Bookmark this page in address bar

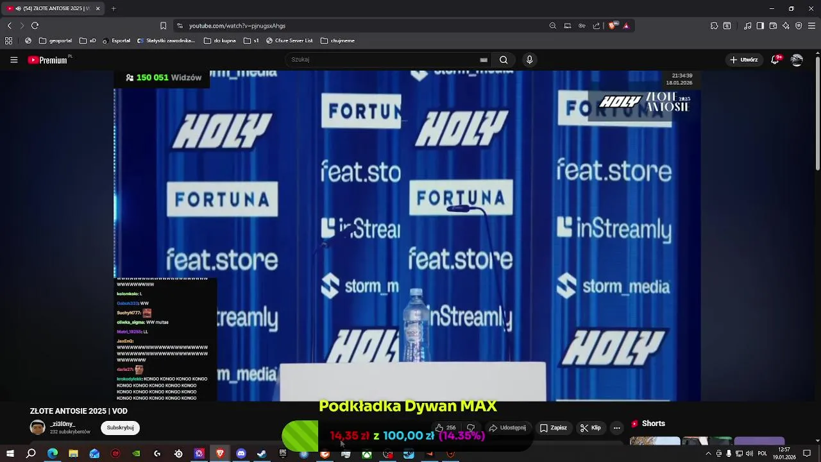click(163, 26)
